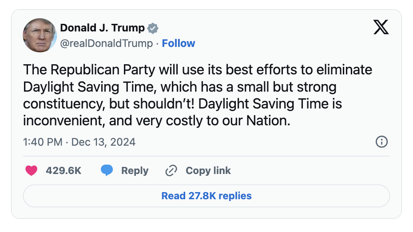Click the @realDonaldTrump handle
The height and width of the screenshot is (232, 413).
(x=106, y=43)
